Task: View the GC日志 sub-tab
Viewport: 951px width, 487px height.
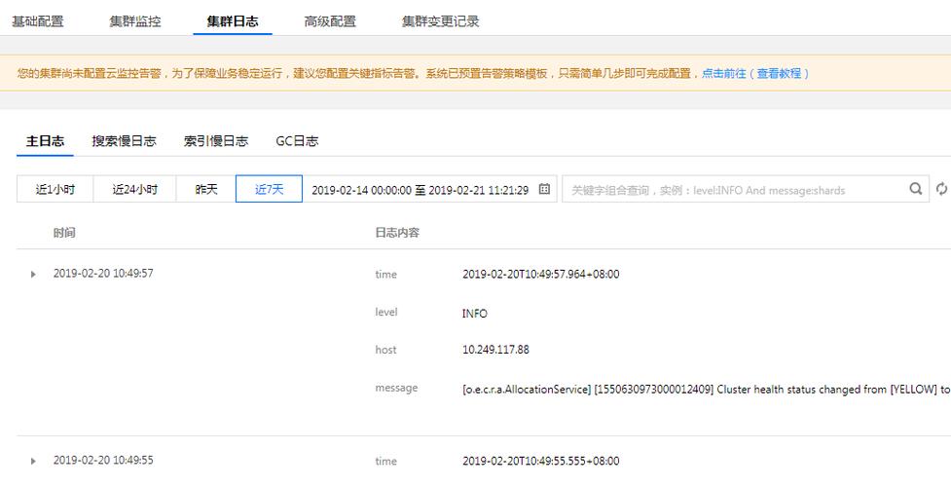Action: (x=297, y=141)
